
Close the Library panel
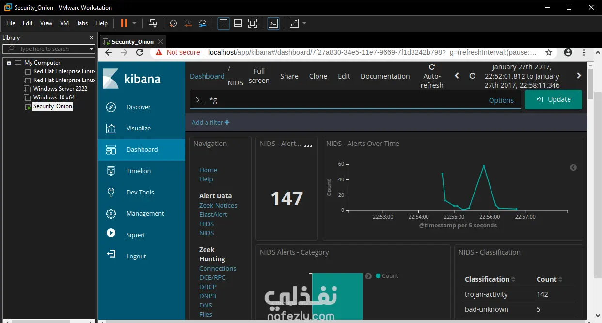click(x=91, y=37)
